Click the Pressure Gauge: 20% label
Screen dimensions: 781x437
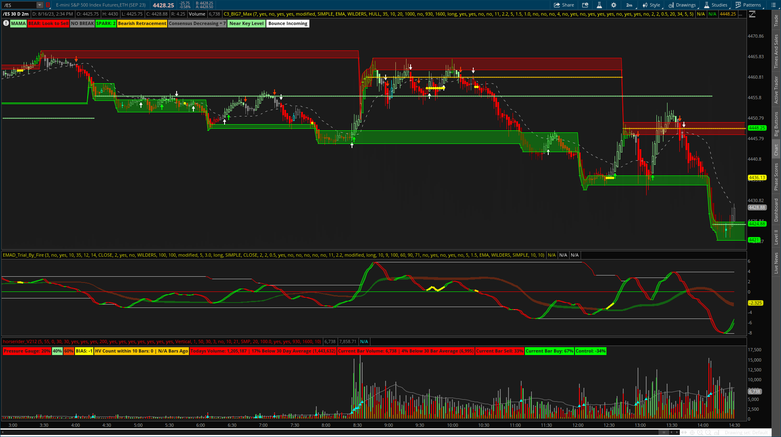(x=27, y=351)
